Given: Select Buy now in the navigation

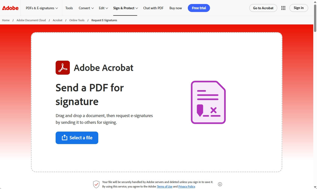Looking at the screenshot, I should (x=176, y=8).
